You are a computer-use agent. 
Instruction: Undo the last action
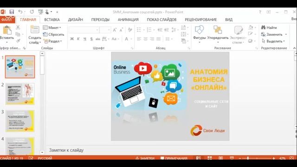[20, 12]
